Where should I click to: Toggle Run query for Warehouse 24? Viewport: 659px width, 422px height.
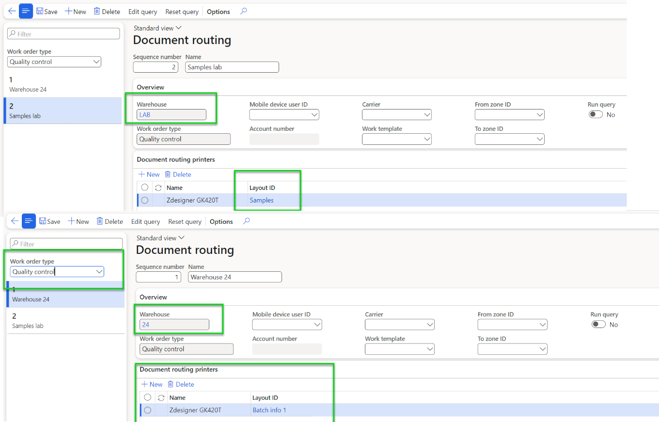[598, 324]
